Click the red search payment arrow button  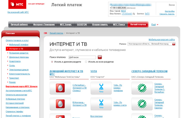(x=100, y=57)
